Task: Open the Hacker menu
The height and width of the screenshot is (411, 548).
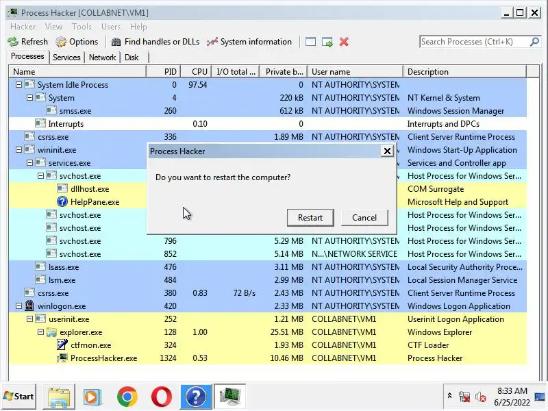Action: click(x=23, y=27)
